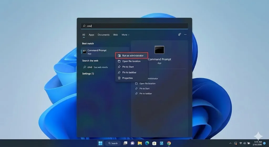
Task: Click the Wi-Fi network tray icon
Action: (241, 143)
